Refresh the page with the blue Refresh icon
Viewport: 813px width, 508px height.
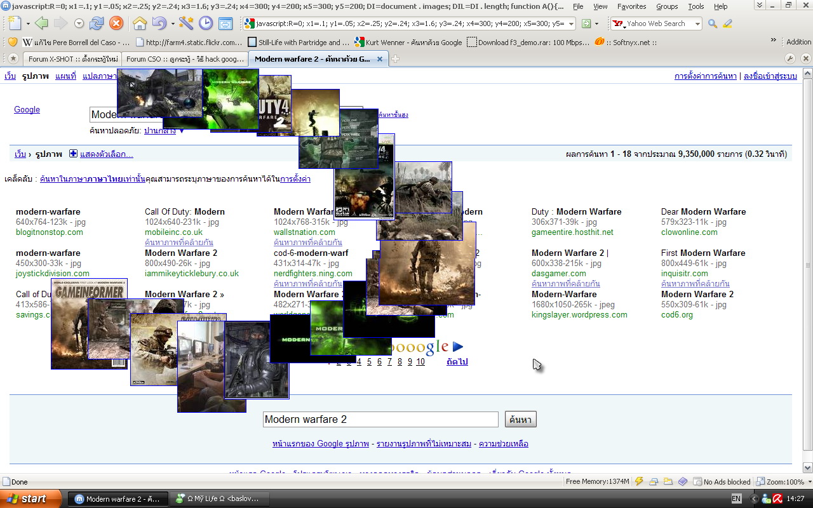click(97, 23)
